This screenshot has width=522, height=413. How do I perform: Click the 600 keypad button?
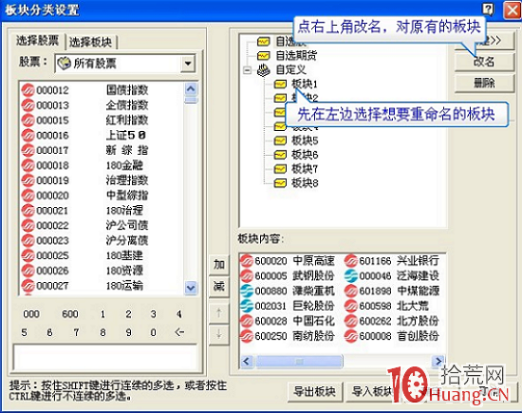pos(70,314)
